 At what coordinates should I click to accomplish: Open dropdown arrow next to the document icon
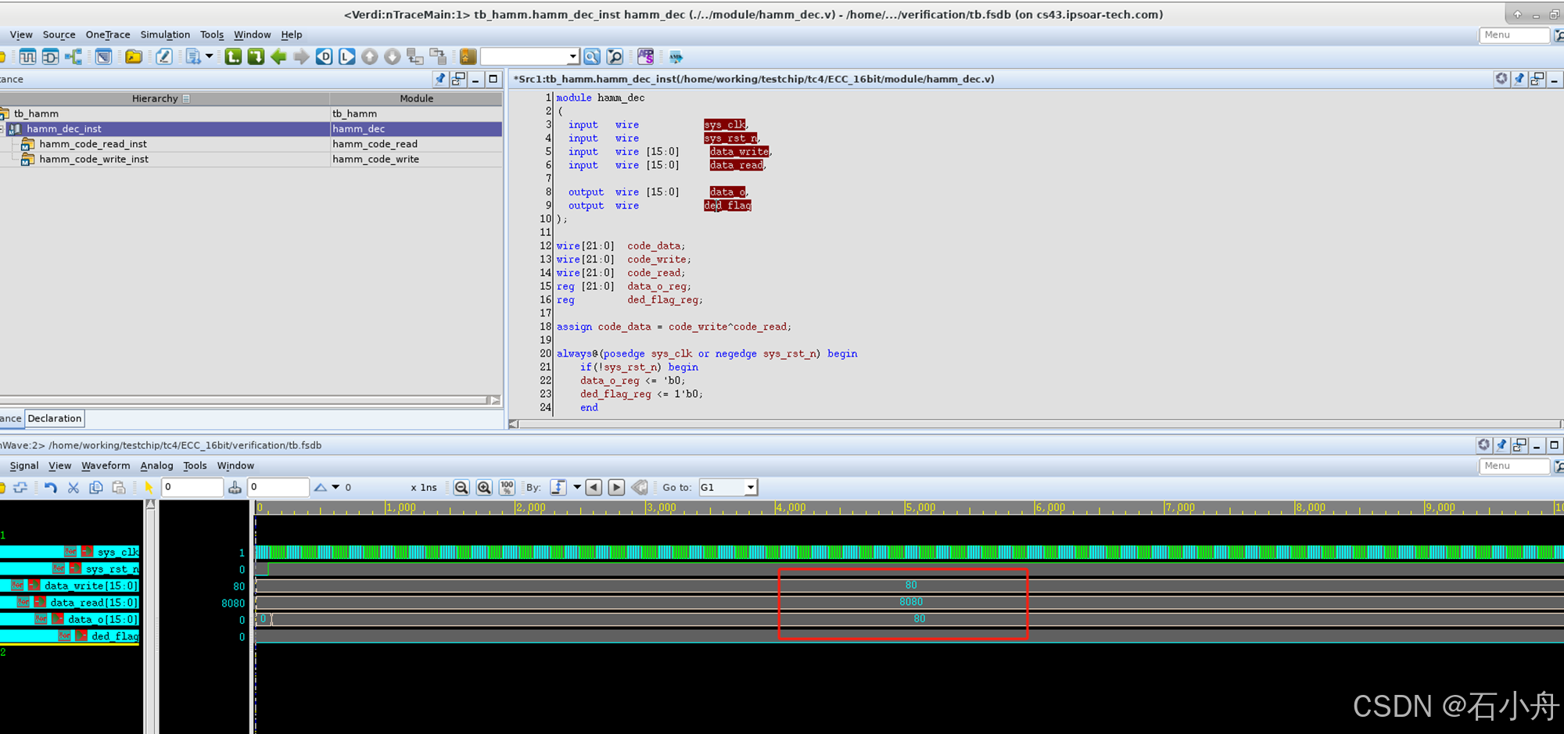click(x=209, y=56)
